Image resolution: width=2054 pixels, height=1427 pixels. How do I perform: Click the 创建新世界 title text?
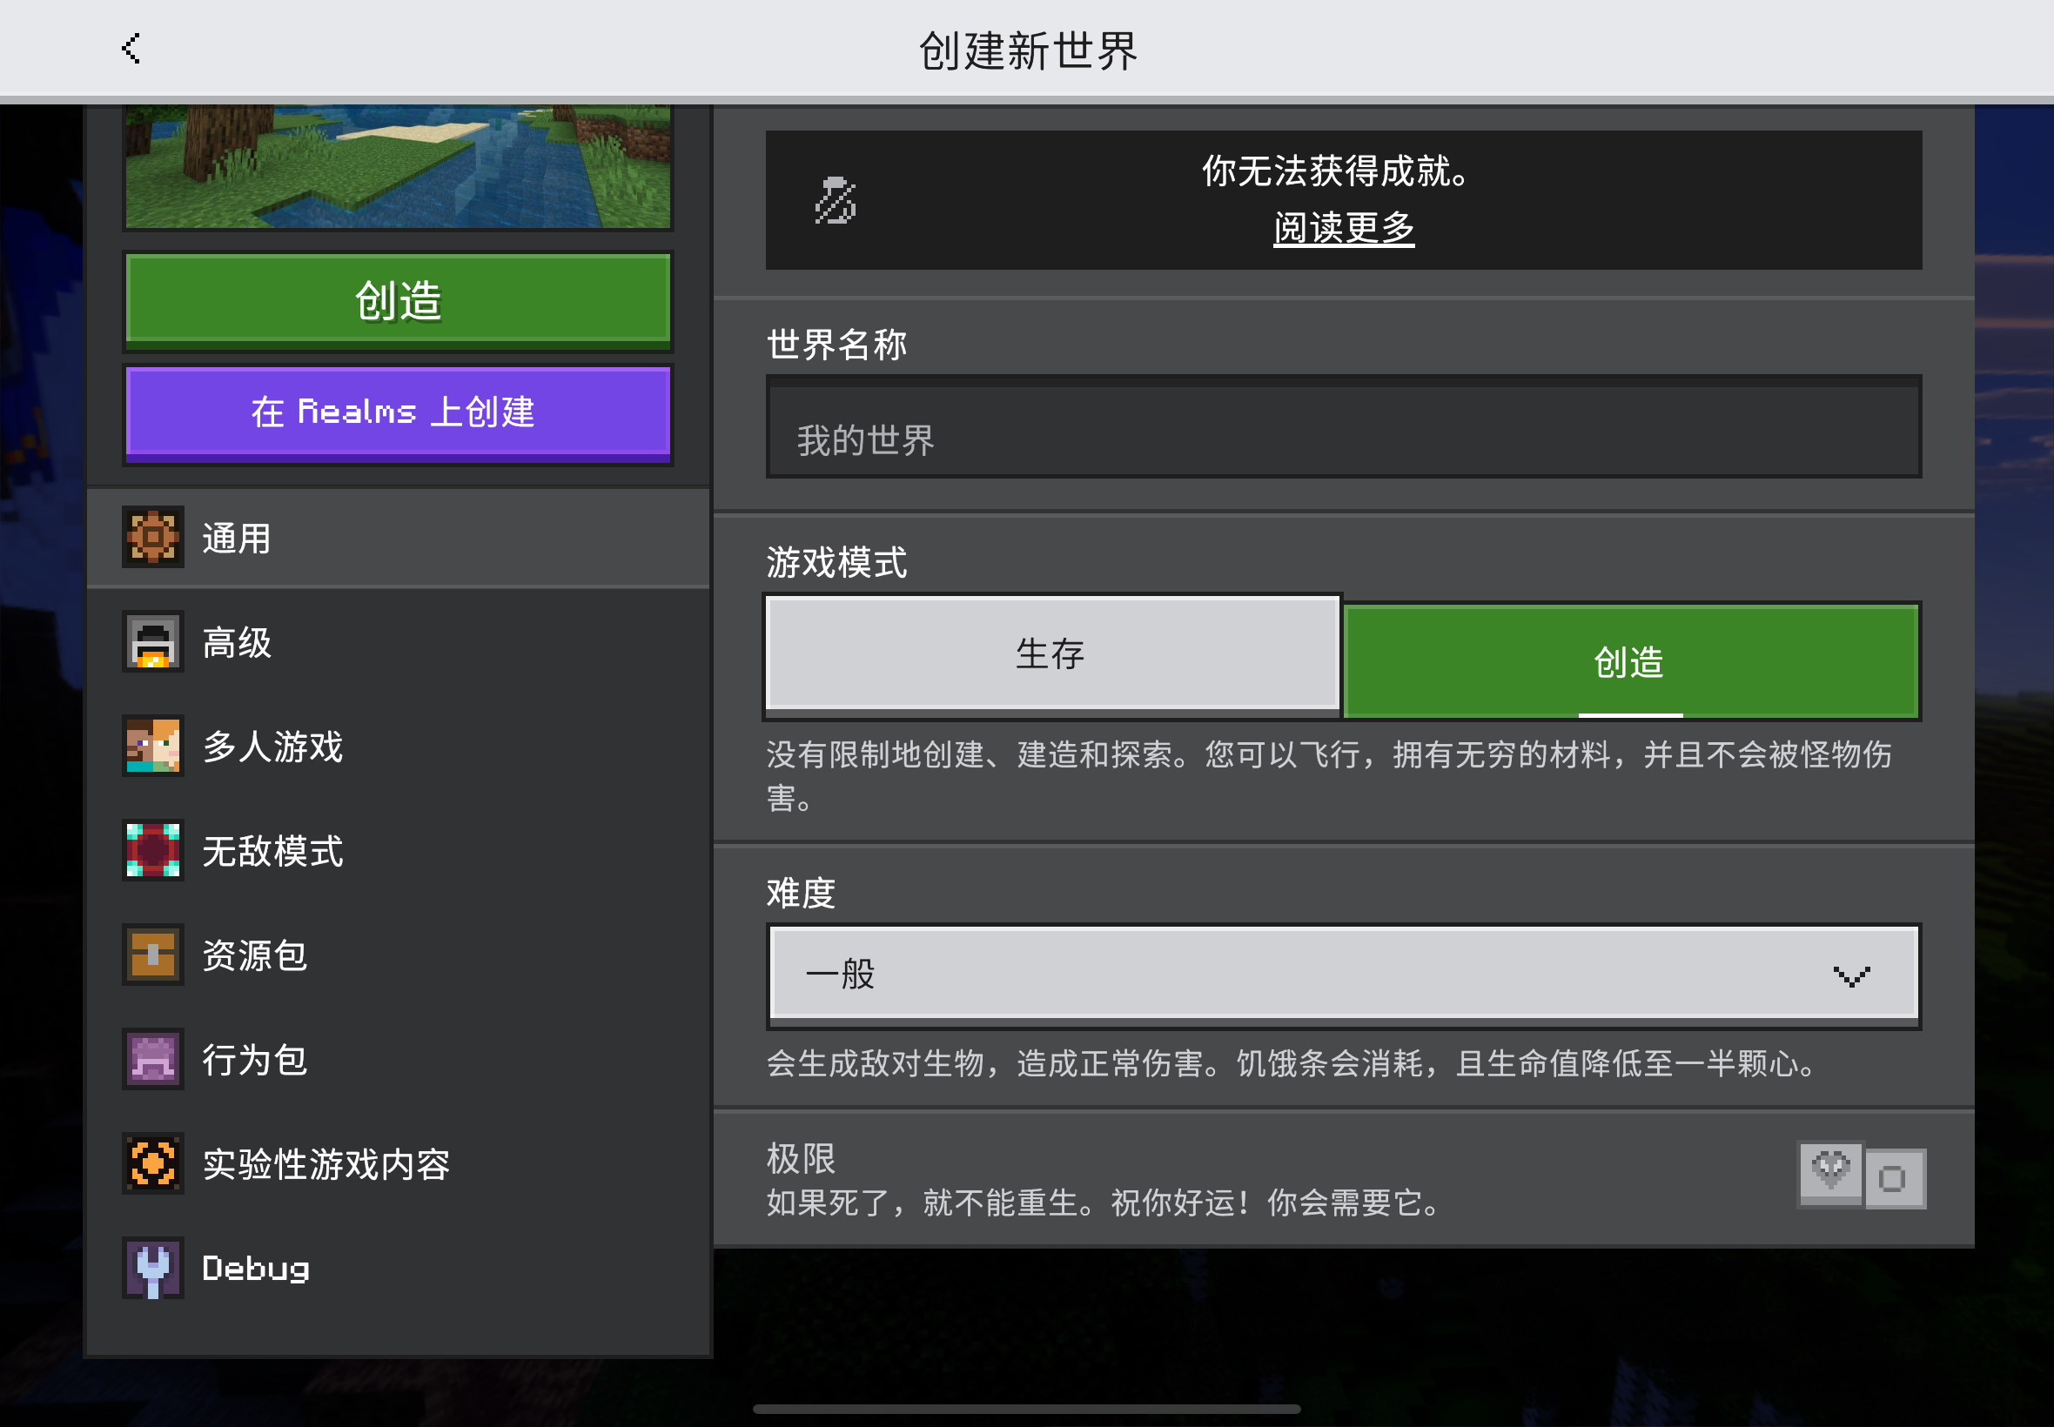point(1029,50)
